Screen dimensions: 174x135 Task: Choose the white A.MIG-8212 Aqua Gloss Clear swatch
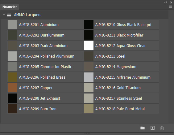point(89,46)
